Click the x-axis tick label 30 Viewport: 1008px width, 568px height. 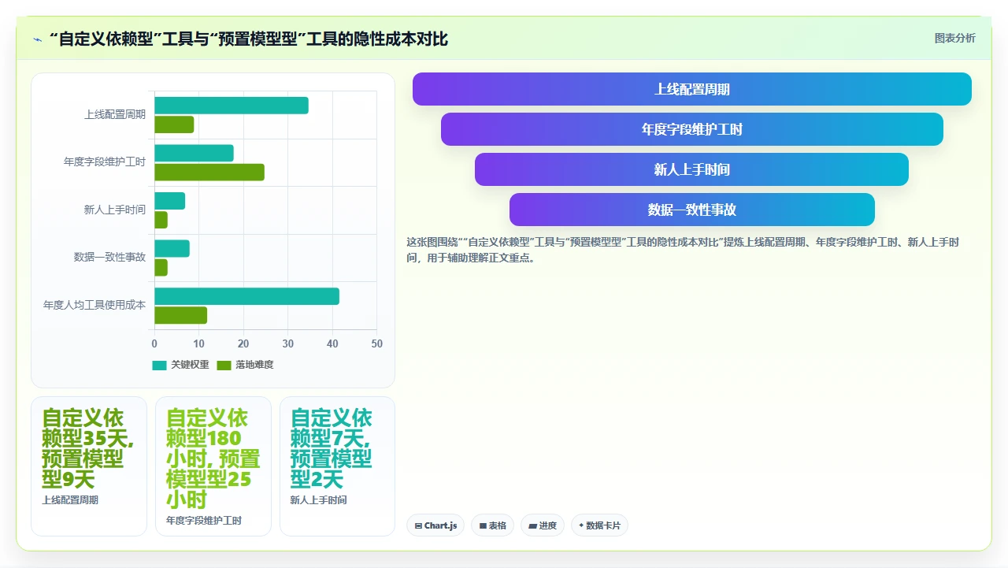coord(288,343)
